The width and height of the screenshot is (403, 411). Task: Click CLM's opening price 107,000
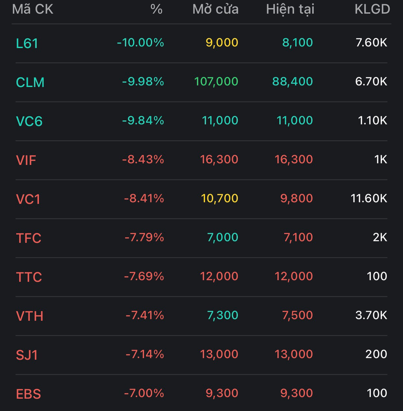(x=216, y=81)
